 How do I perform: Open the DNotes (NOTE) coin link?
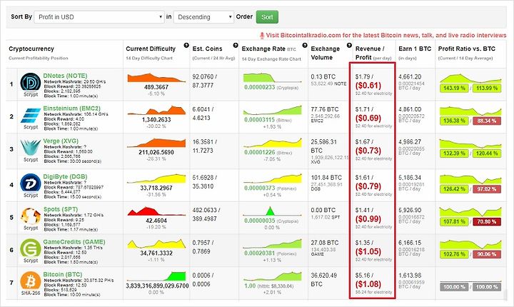point(65,76)
